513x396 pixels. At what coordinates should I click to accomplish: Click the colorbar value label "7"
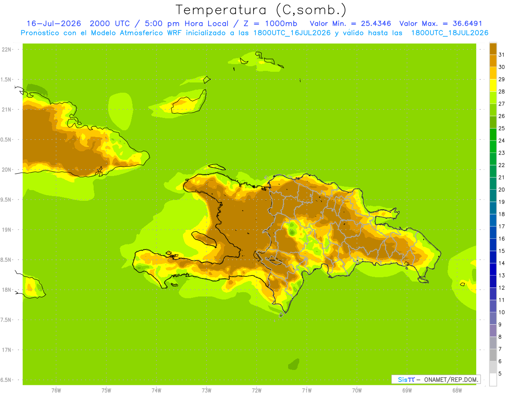[500, 349]
